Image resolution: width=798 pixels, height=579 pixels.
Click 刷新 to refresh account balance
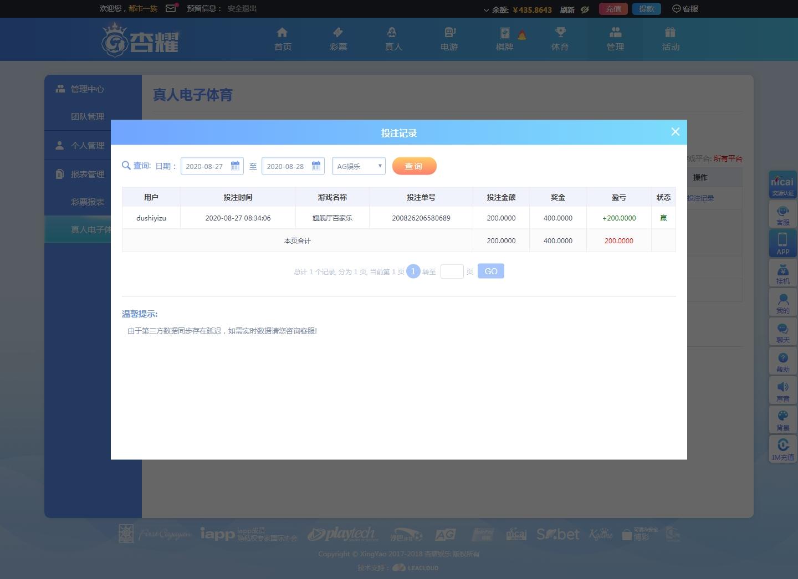point(566,9)
